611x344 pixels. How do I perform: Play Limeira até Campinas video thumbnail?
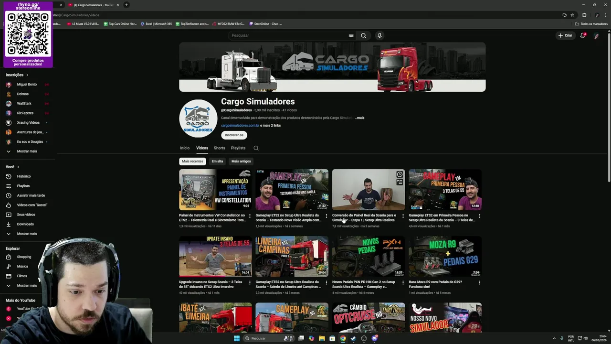pos(292,257)
